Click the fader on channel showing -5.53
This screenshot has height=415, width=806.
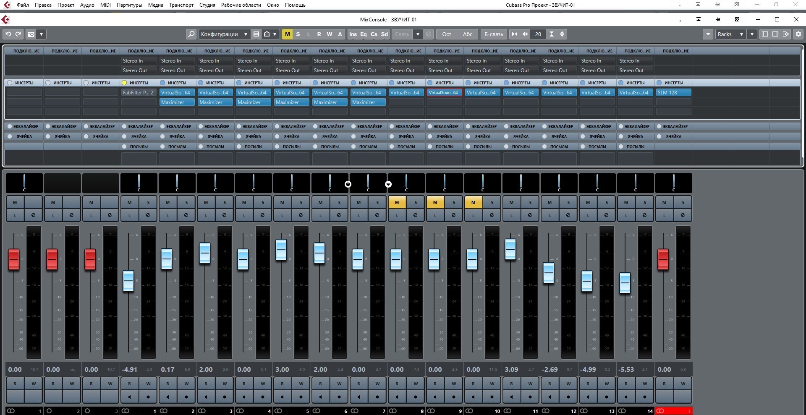[x=625, y=283]
